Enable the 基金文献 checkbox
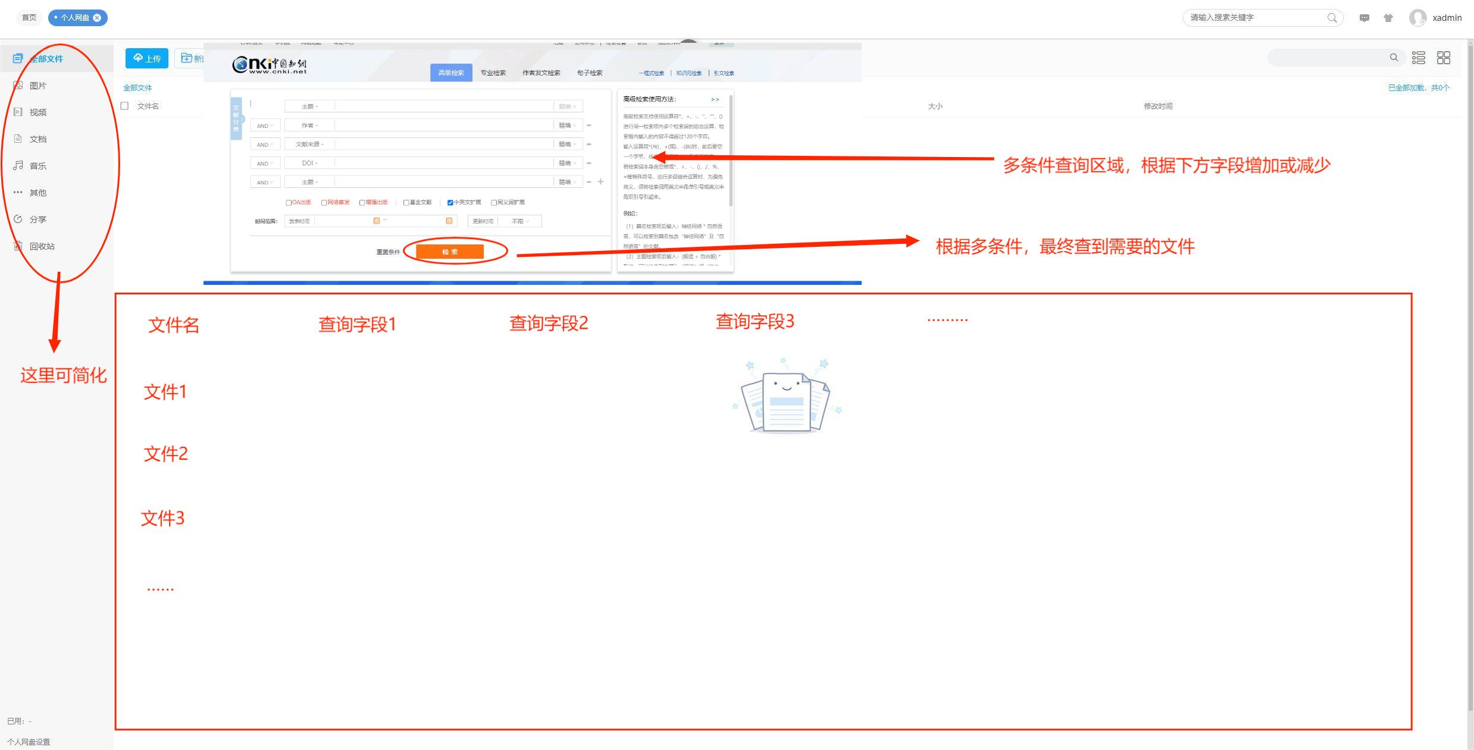This screenshot has height=750, width=1474. click(x=406, y=203)
